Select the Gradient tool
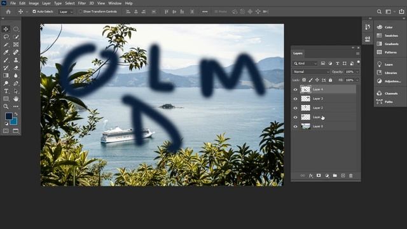Screen dimensions: 407x229 tap(6, 76)
